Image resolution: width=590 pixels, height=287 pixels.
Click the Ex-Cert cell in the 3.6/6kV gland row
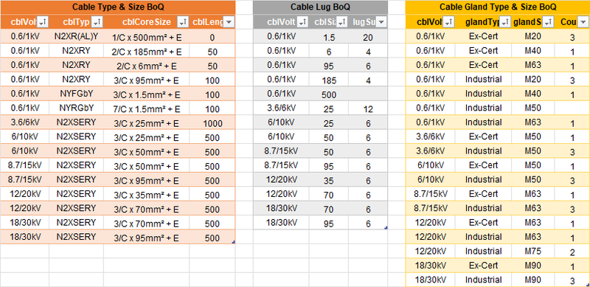point(484,136)
